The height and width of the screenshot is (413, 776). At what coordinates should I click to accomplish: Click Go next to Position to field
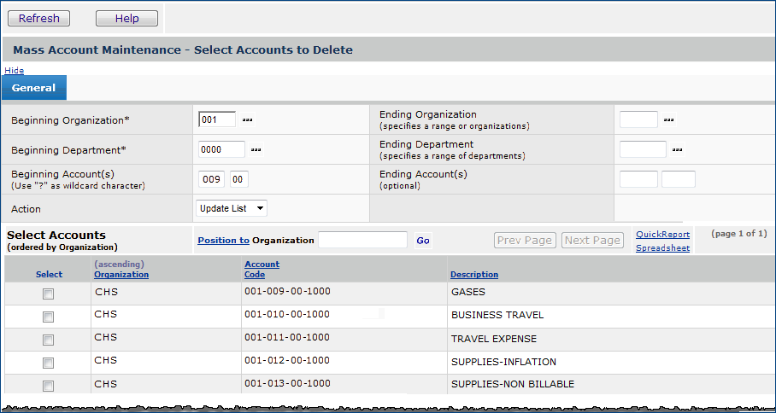[x=423, y=241]
